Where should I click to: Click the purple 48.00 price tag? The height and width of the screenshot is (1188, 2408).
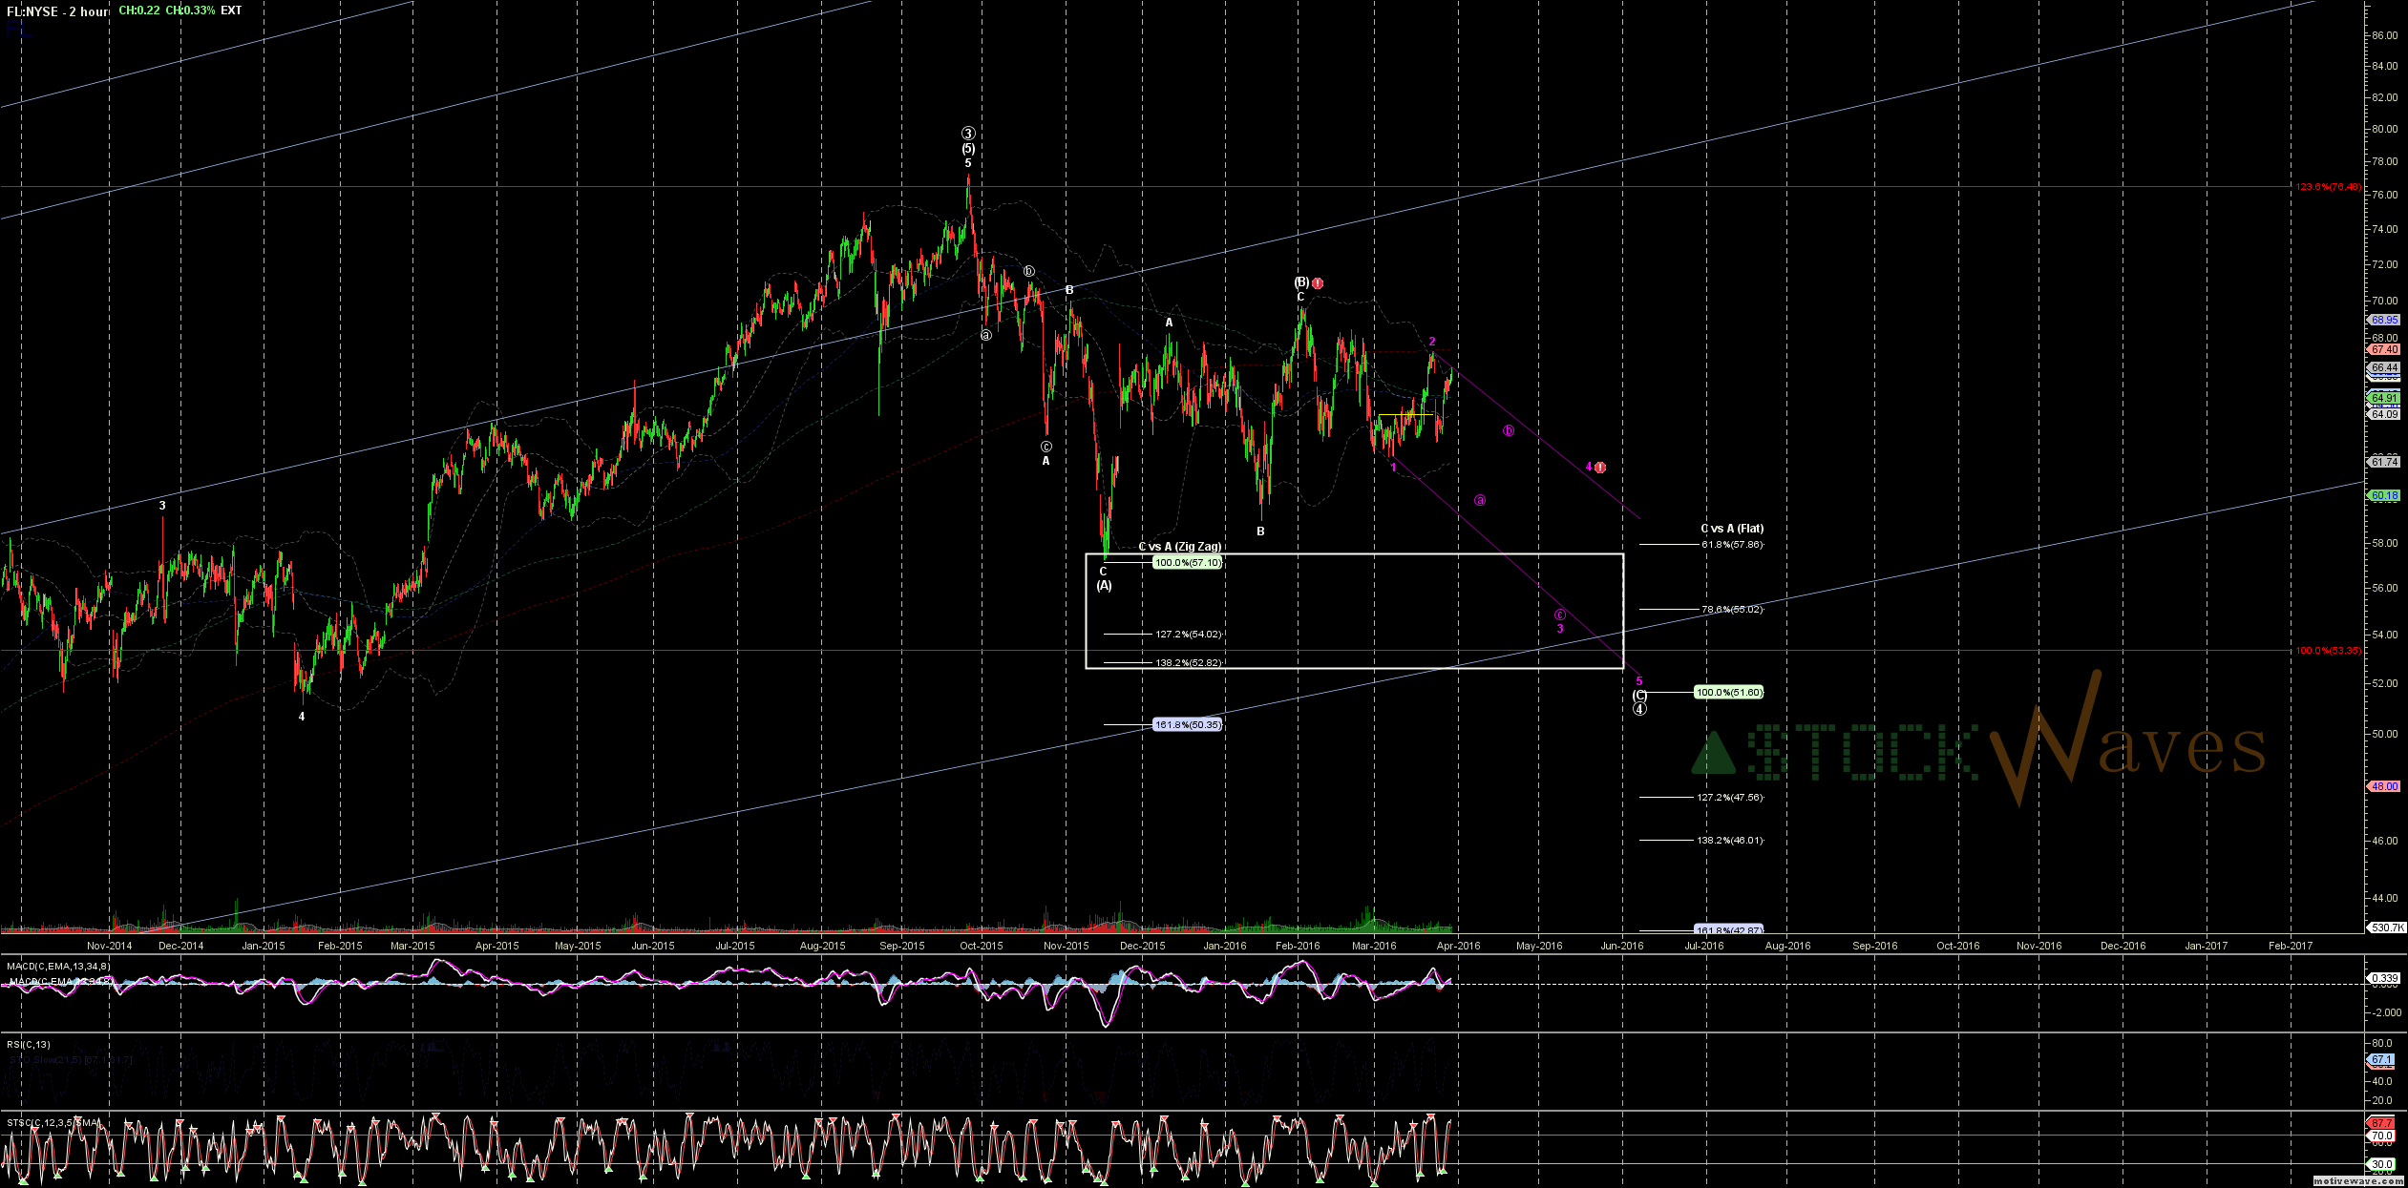click(2384, 787)
